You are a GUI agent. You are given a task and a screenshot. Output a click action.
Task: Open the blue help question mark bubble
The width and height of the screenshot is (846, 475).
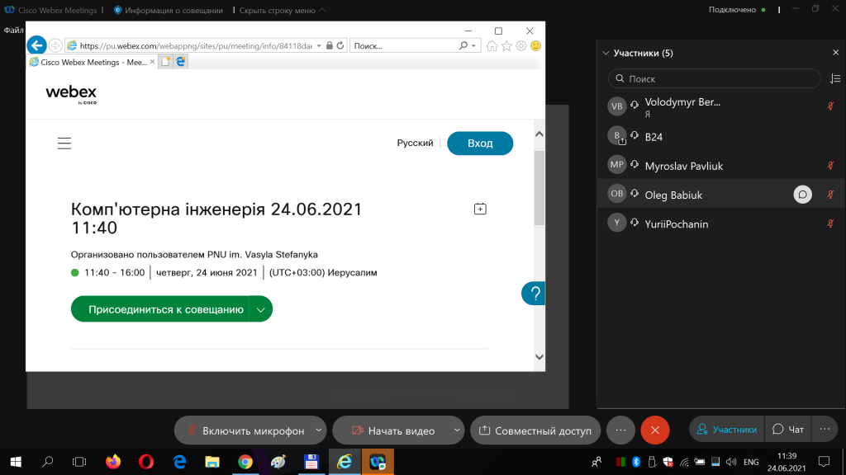click(x=535, y=294)
